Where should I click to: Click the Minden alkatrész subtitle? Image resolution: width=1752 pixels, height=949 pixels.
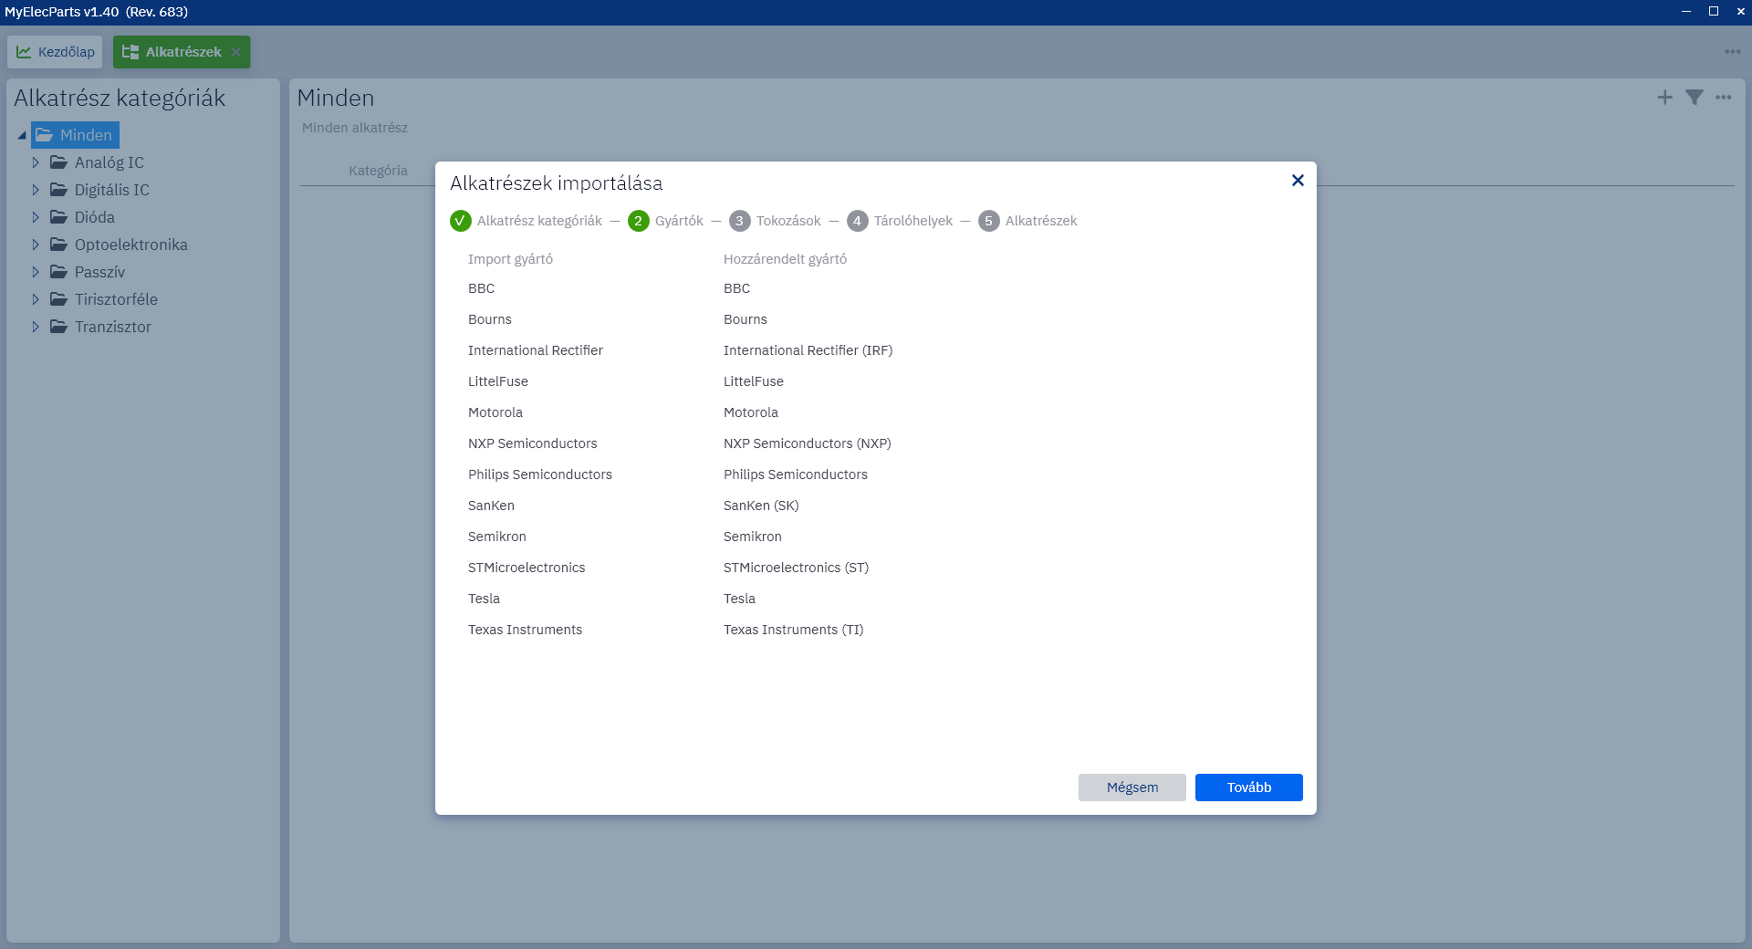[x=354, y=128]
